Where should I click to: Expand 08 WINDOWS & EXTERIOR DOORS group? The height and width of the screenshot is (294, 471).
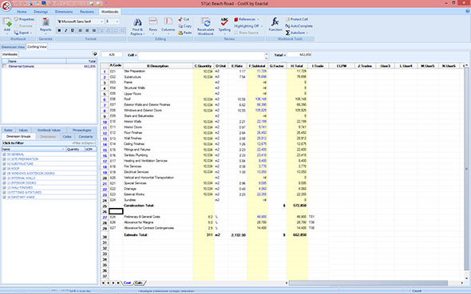(4, 174)
